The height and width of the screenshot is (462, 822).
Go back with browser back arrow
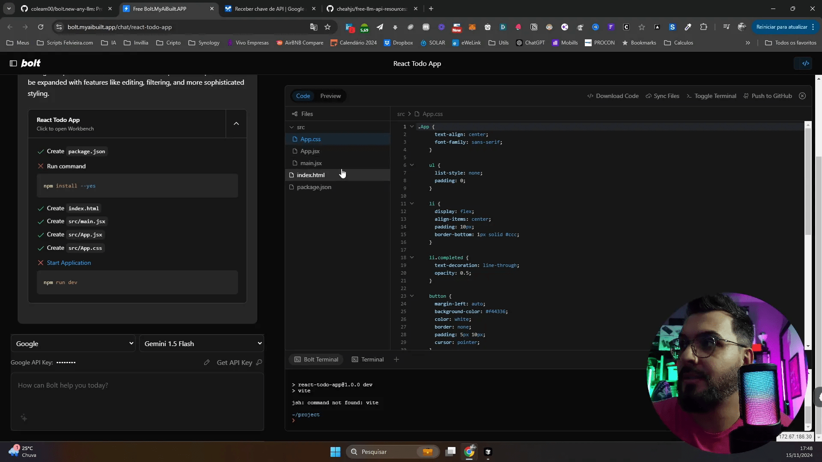click(x=10, y=27)
